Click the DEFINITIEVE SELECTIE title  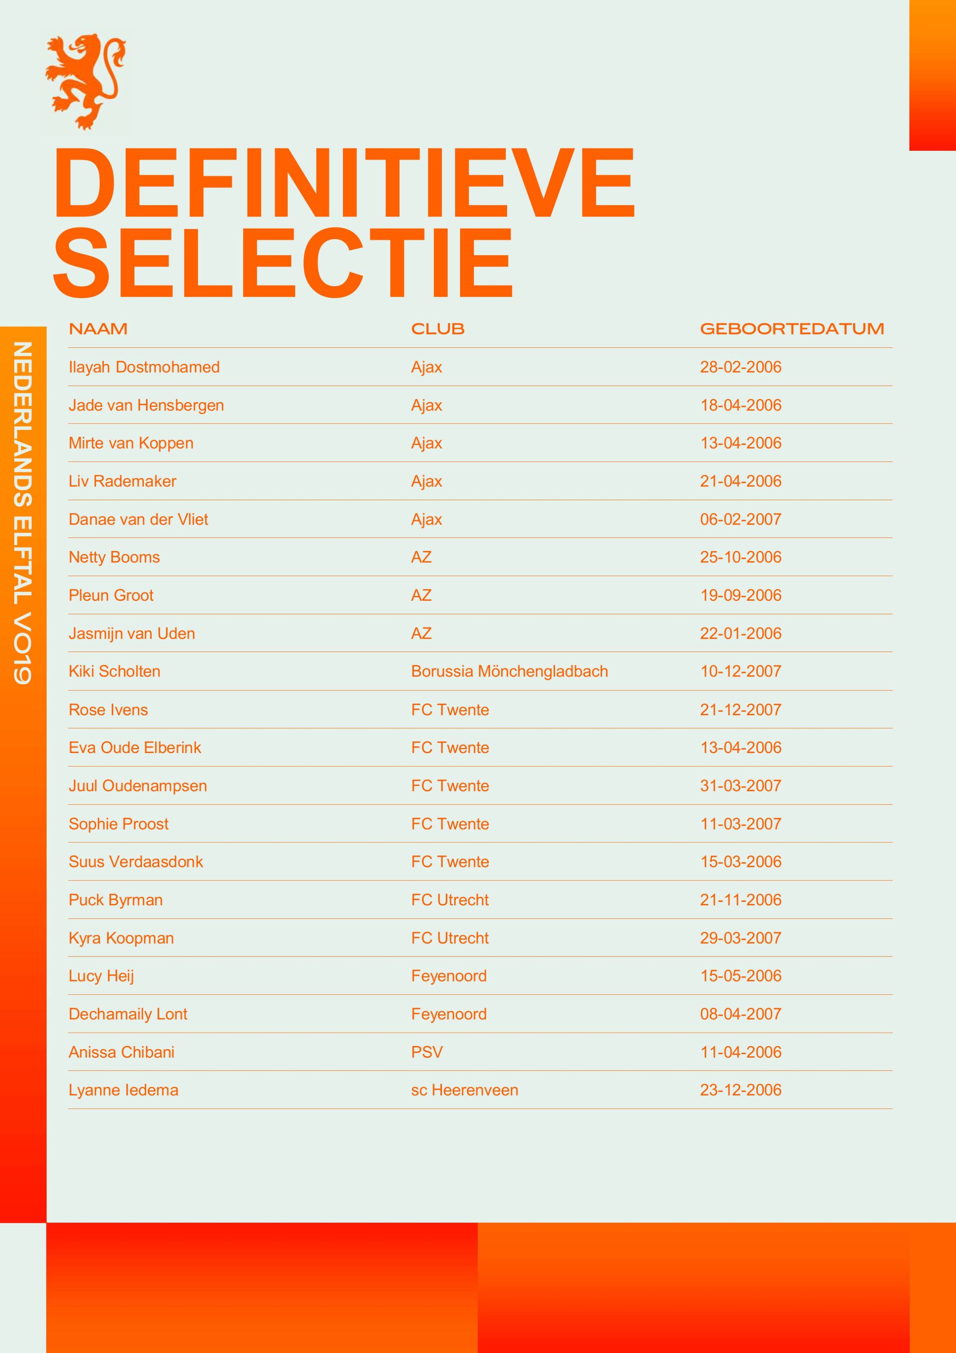[x=344, y=223]
